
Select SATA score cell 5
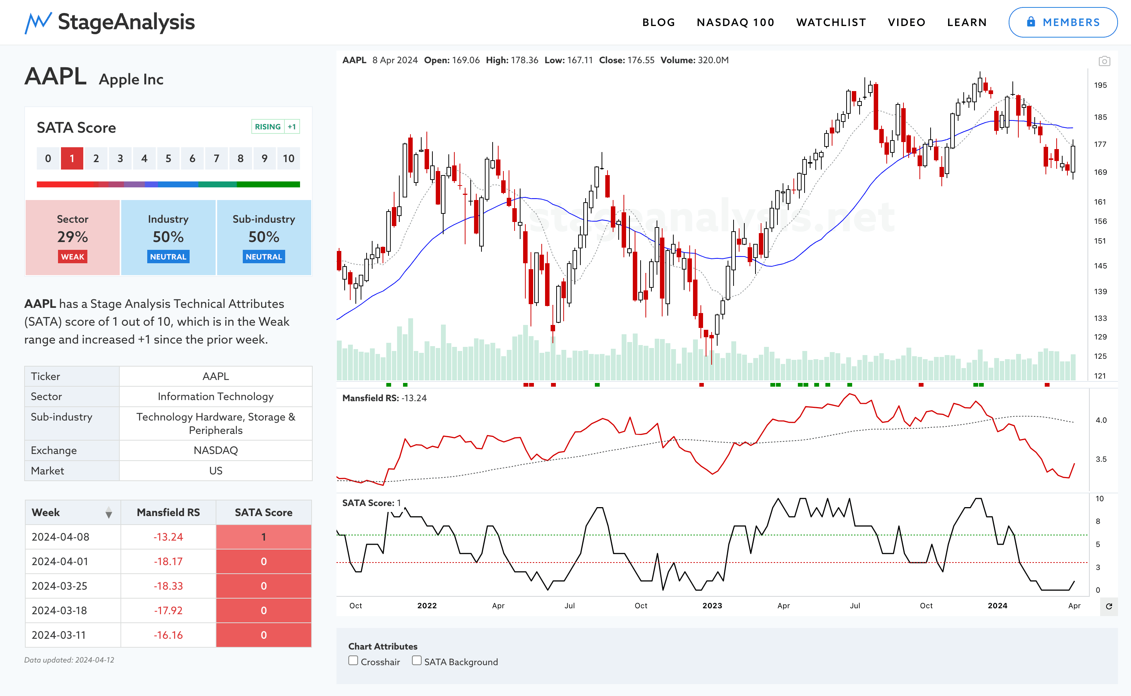(x=168, y=158)
